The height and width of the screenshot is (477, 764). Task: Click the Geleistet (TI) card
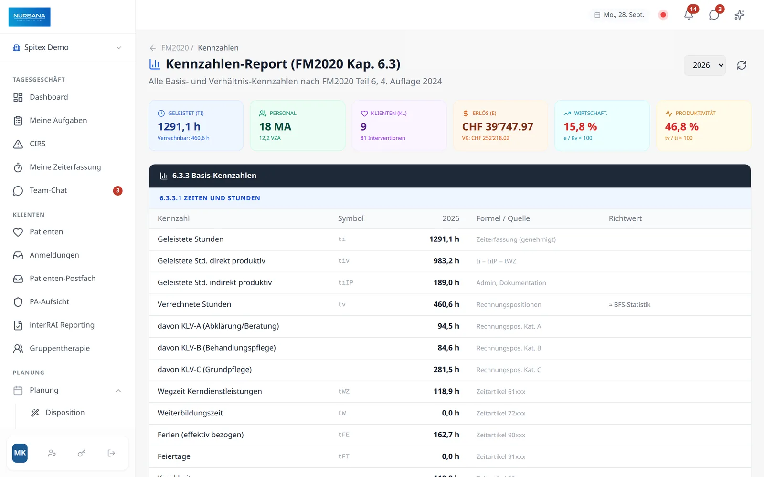[196, 125]
